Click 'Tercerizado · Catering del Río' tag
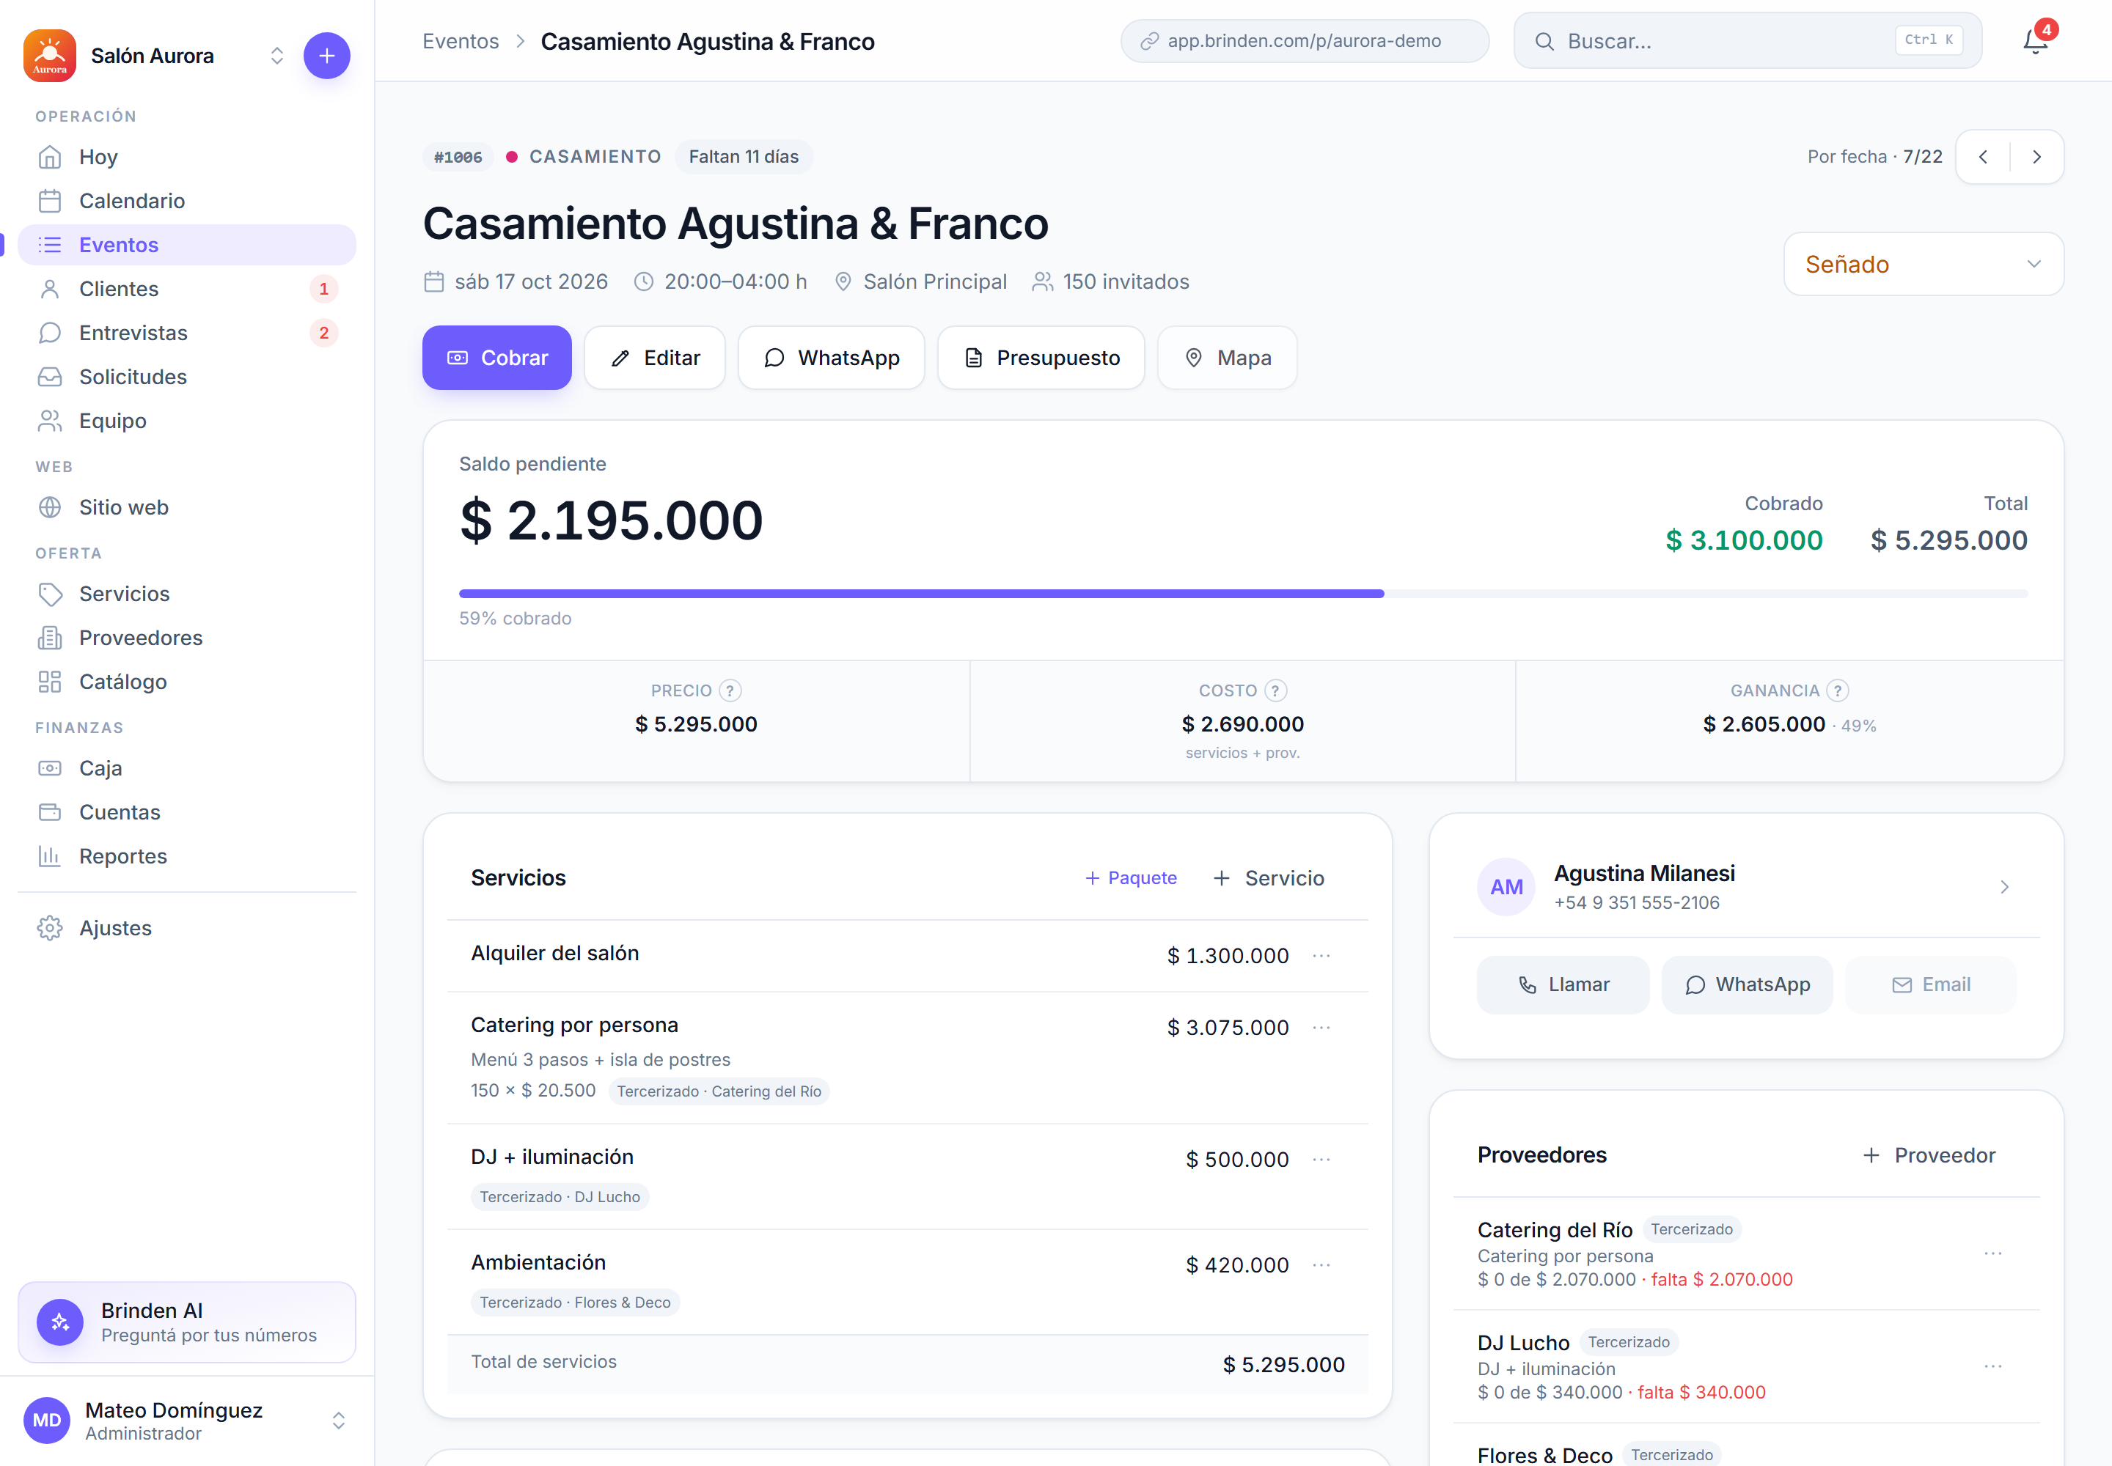The image size is (2112, 1466). pyautogui.click(x=719, y=1091)
